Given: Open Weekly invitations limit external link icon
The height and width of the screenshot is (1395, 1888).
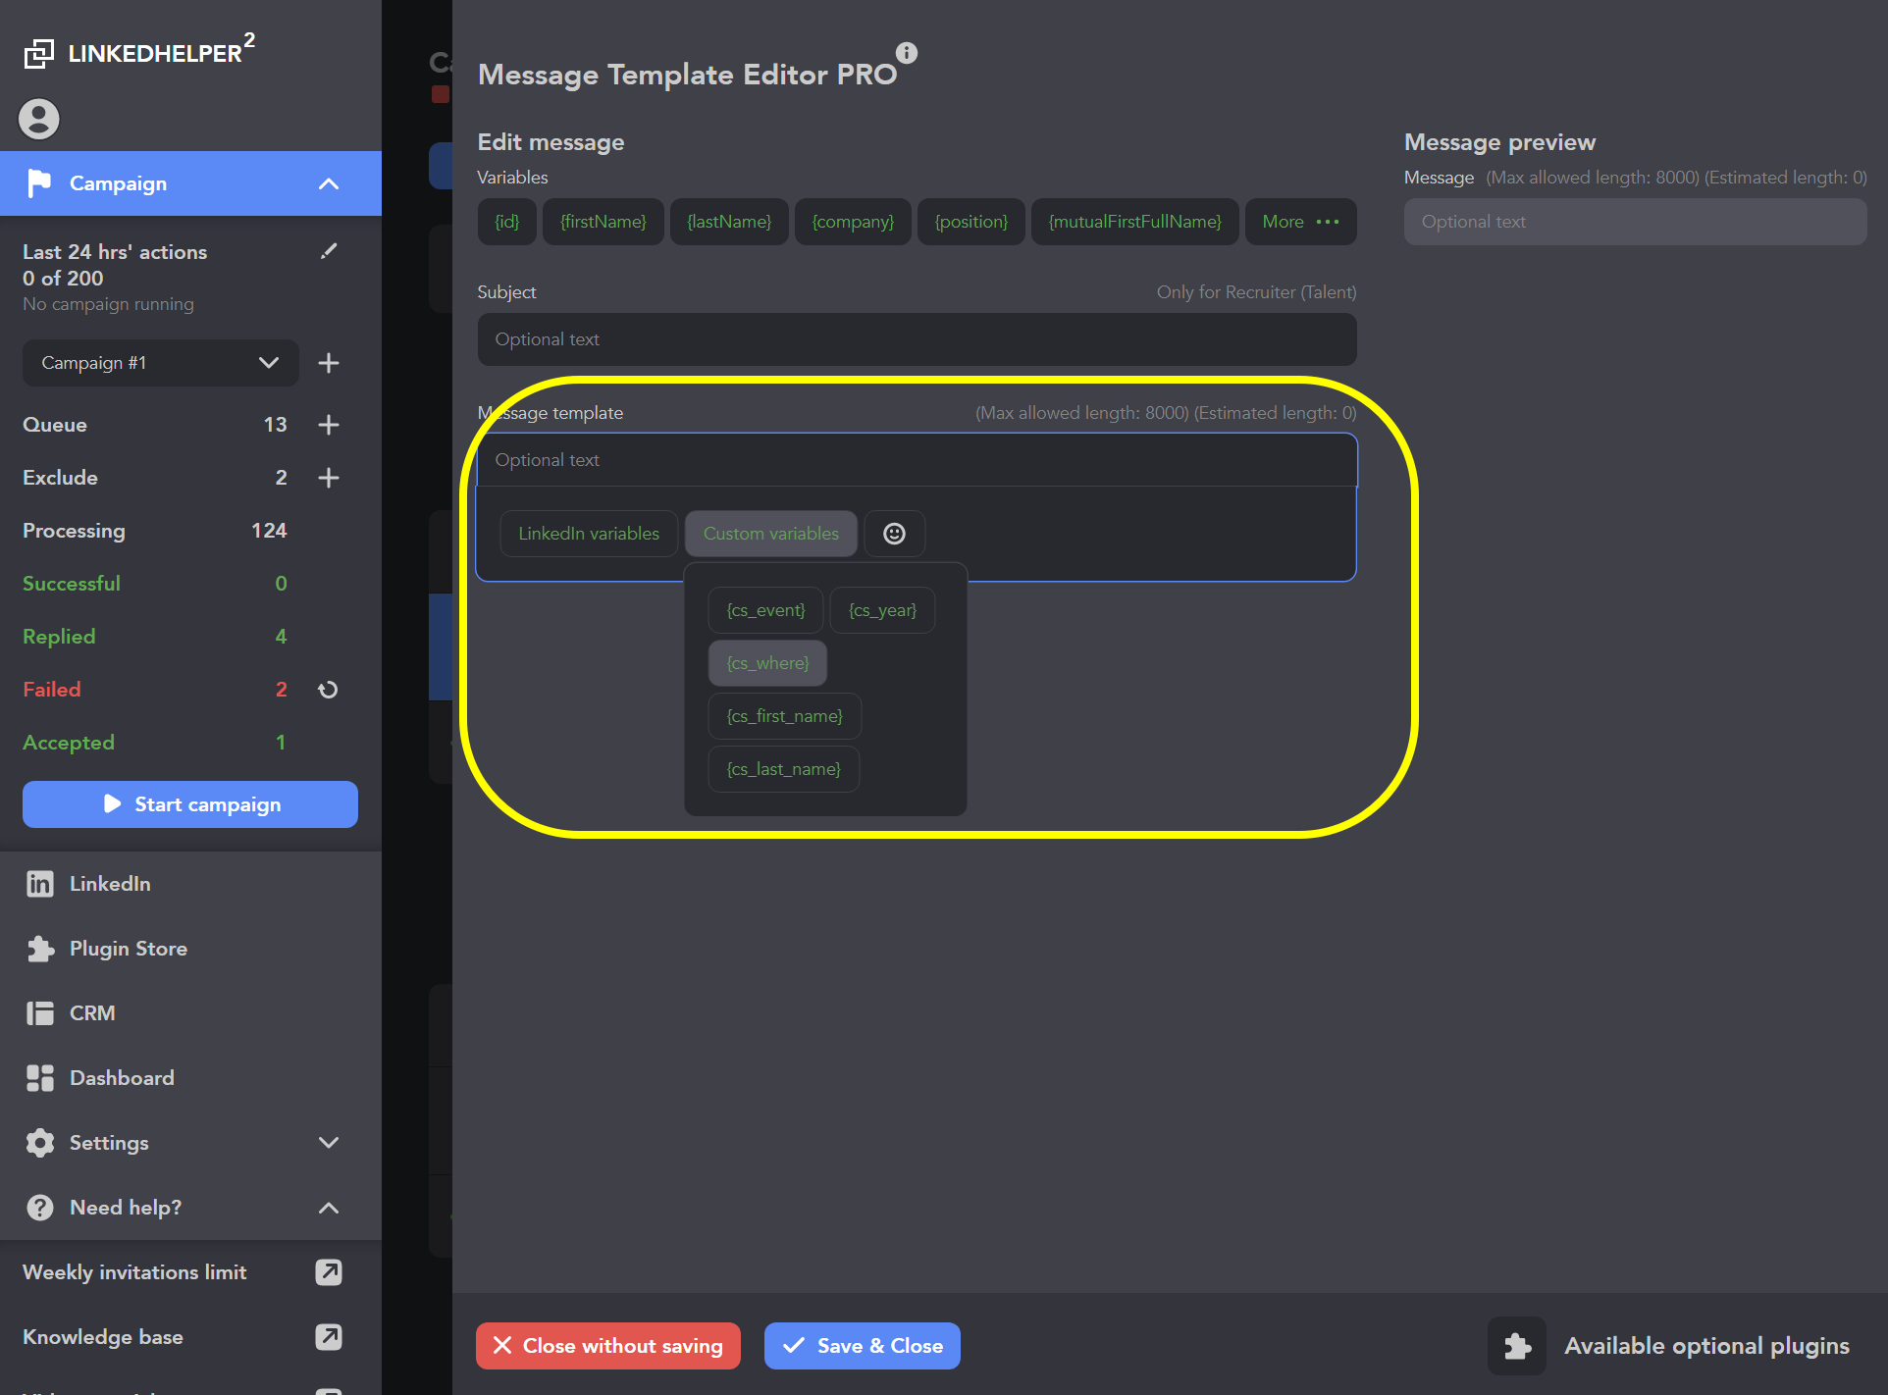Looking at the screenshot, I should (x=329, y=1272).
